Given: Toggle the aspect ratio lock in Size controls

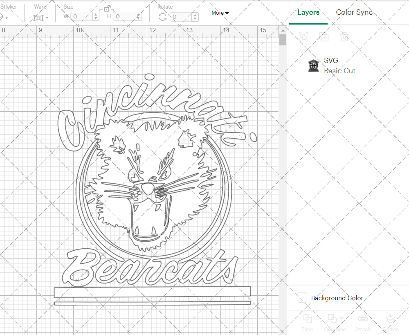Looking at the screenshot, I should coord(106,9).
